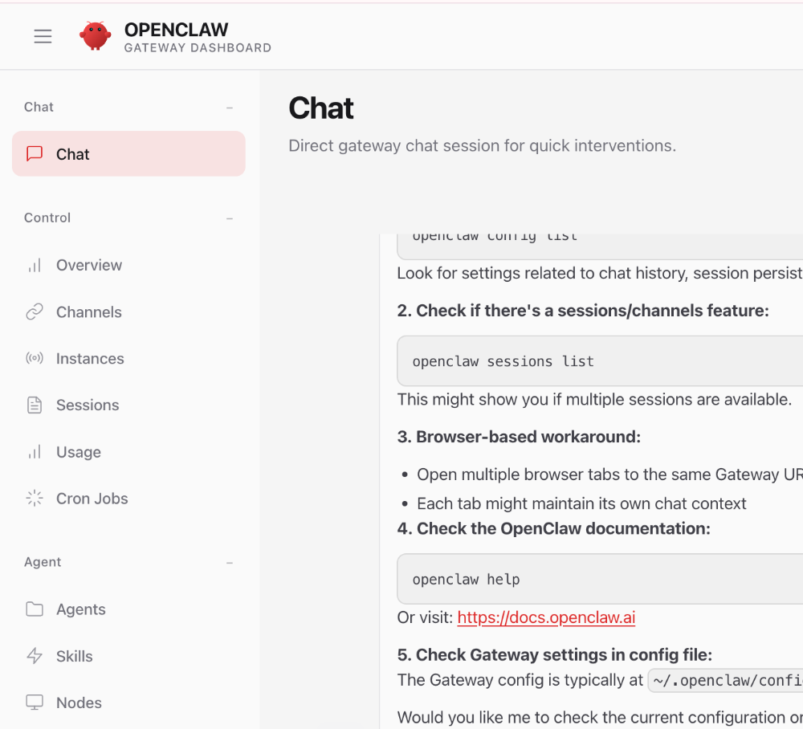
Task: Click the Instances broadcast icon
Action: 35,359
